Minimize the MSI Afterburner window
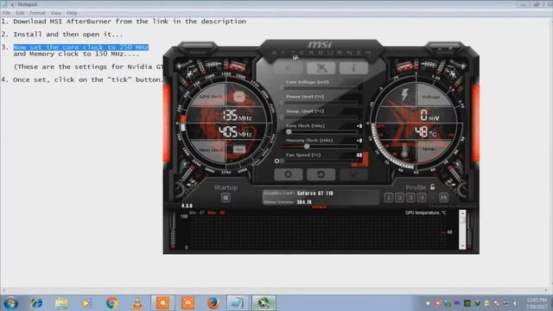This screenshot has width=553, height=311. (440, 48)
